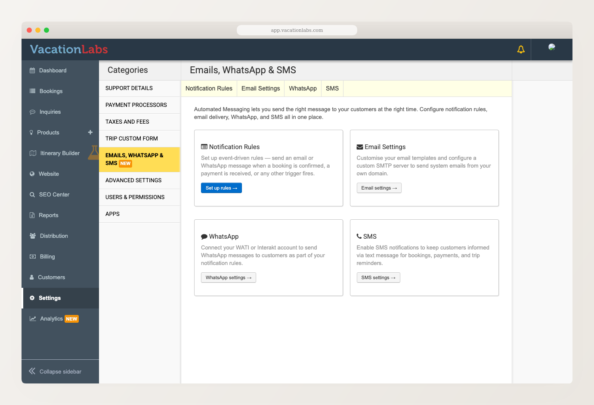The width and height of the screenshot is (594, 405).
Task: Open Distribution in sidebar
Action: pos(60,236)
